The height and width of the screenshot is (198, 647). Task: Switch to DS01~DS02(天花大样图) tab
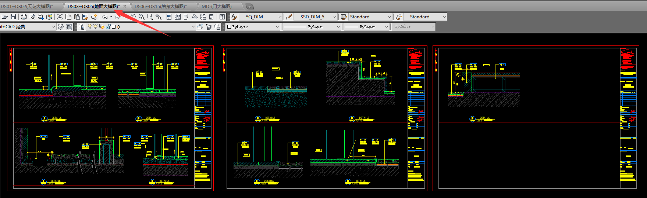[x=28, y=7]
